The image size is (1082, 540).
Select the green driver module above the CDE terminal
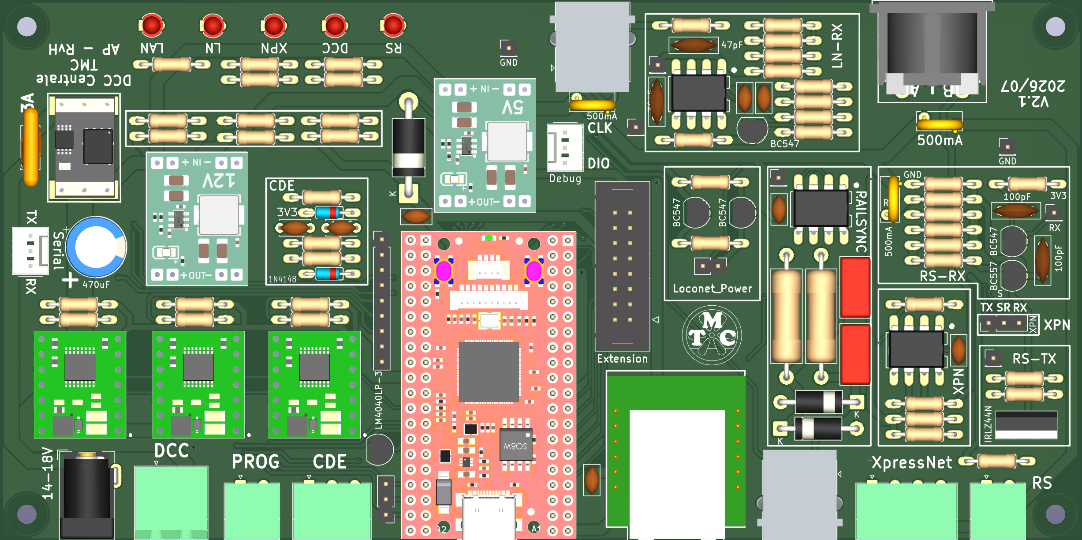[x=314, y=385]
